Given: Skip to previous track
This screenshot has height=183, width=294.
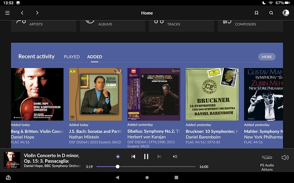Looking at the screenshot, I should (133, 156).
